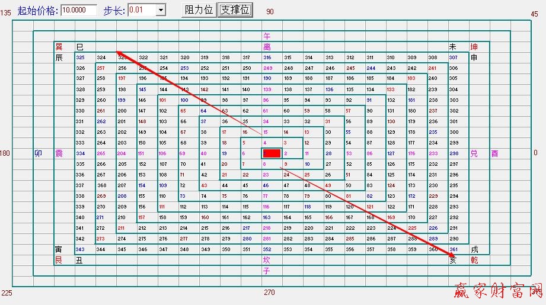Select the red center cell of the square
The width and height of the screenshot is (546, 305).
(x=272, y=153)
